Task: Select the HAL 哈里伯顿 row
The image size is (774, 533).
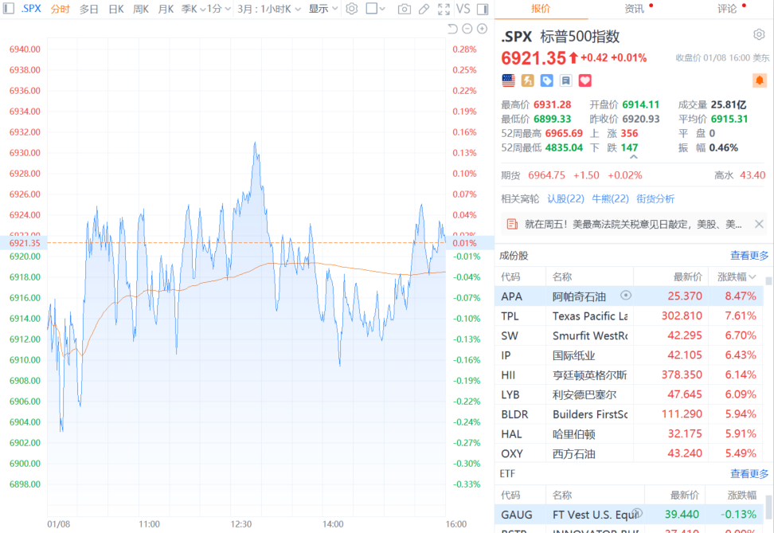Action: point(628,433)
